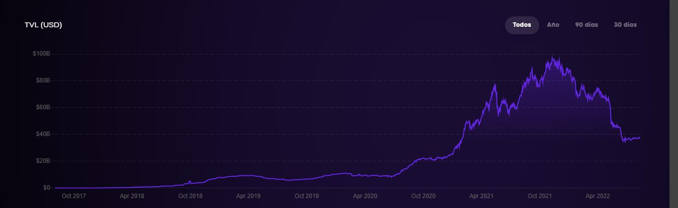
Task: Show the 90 días range
Action: click(586, 25)
